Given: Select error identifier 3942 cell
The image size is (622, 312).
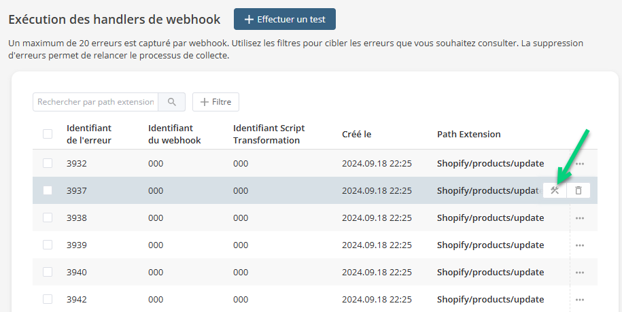Looking at the screenshot, I should coord(77,299).
